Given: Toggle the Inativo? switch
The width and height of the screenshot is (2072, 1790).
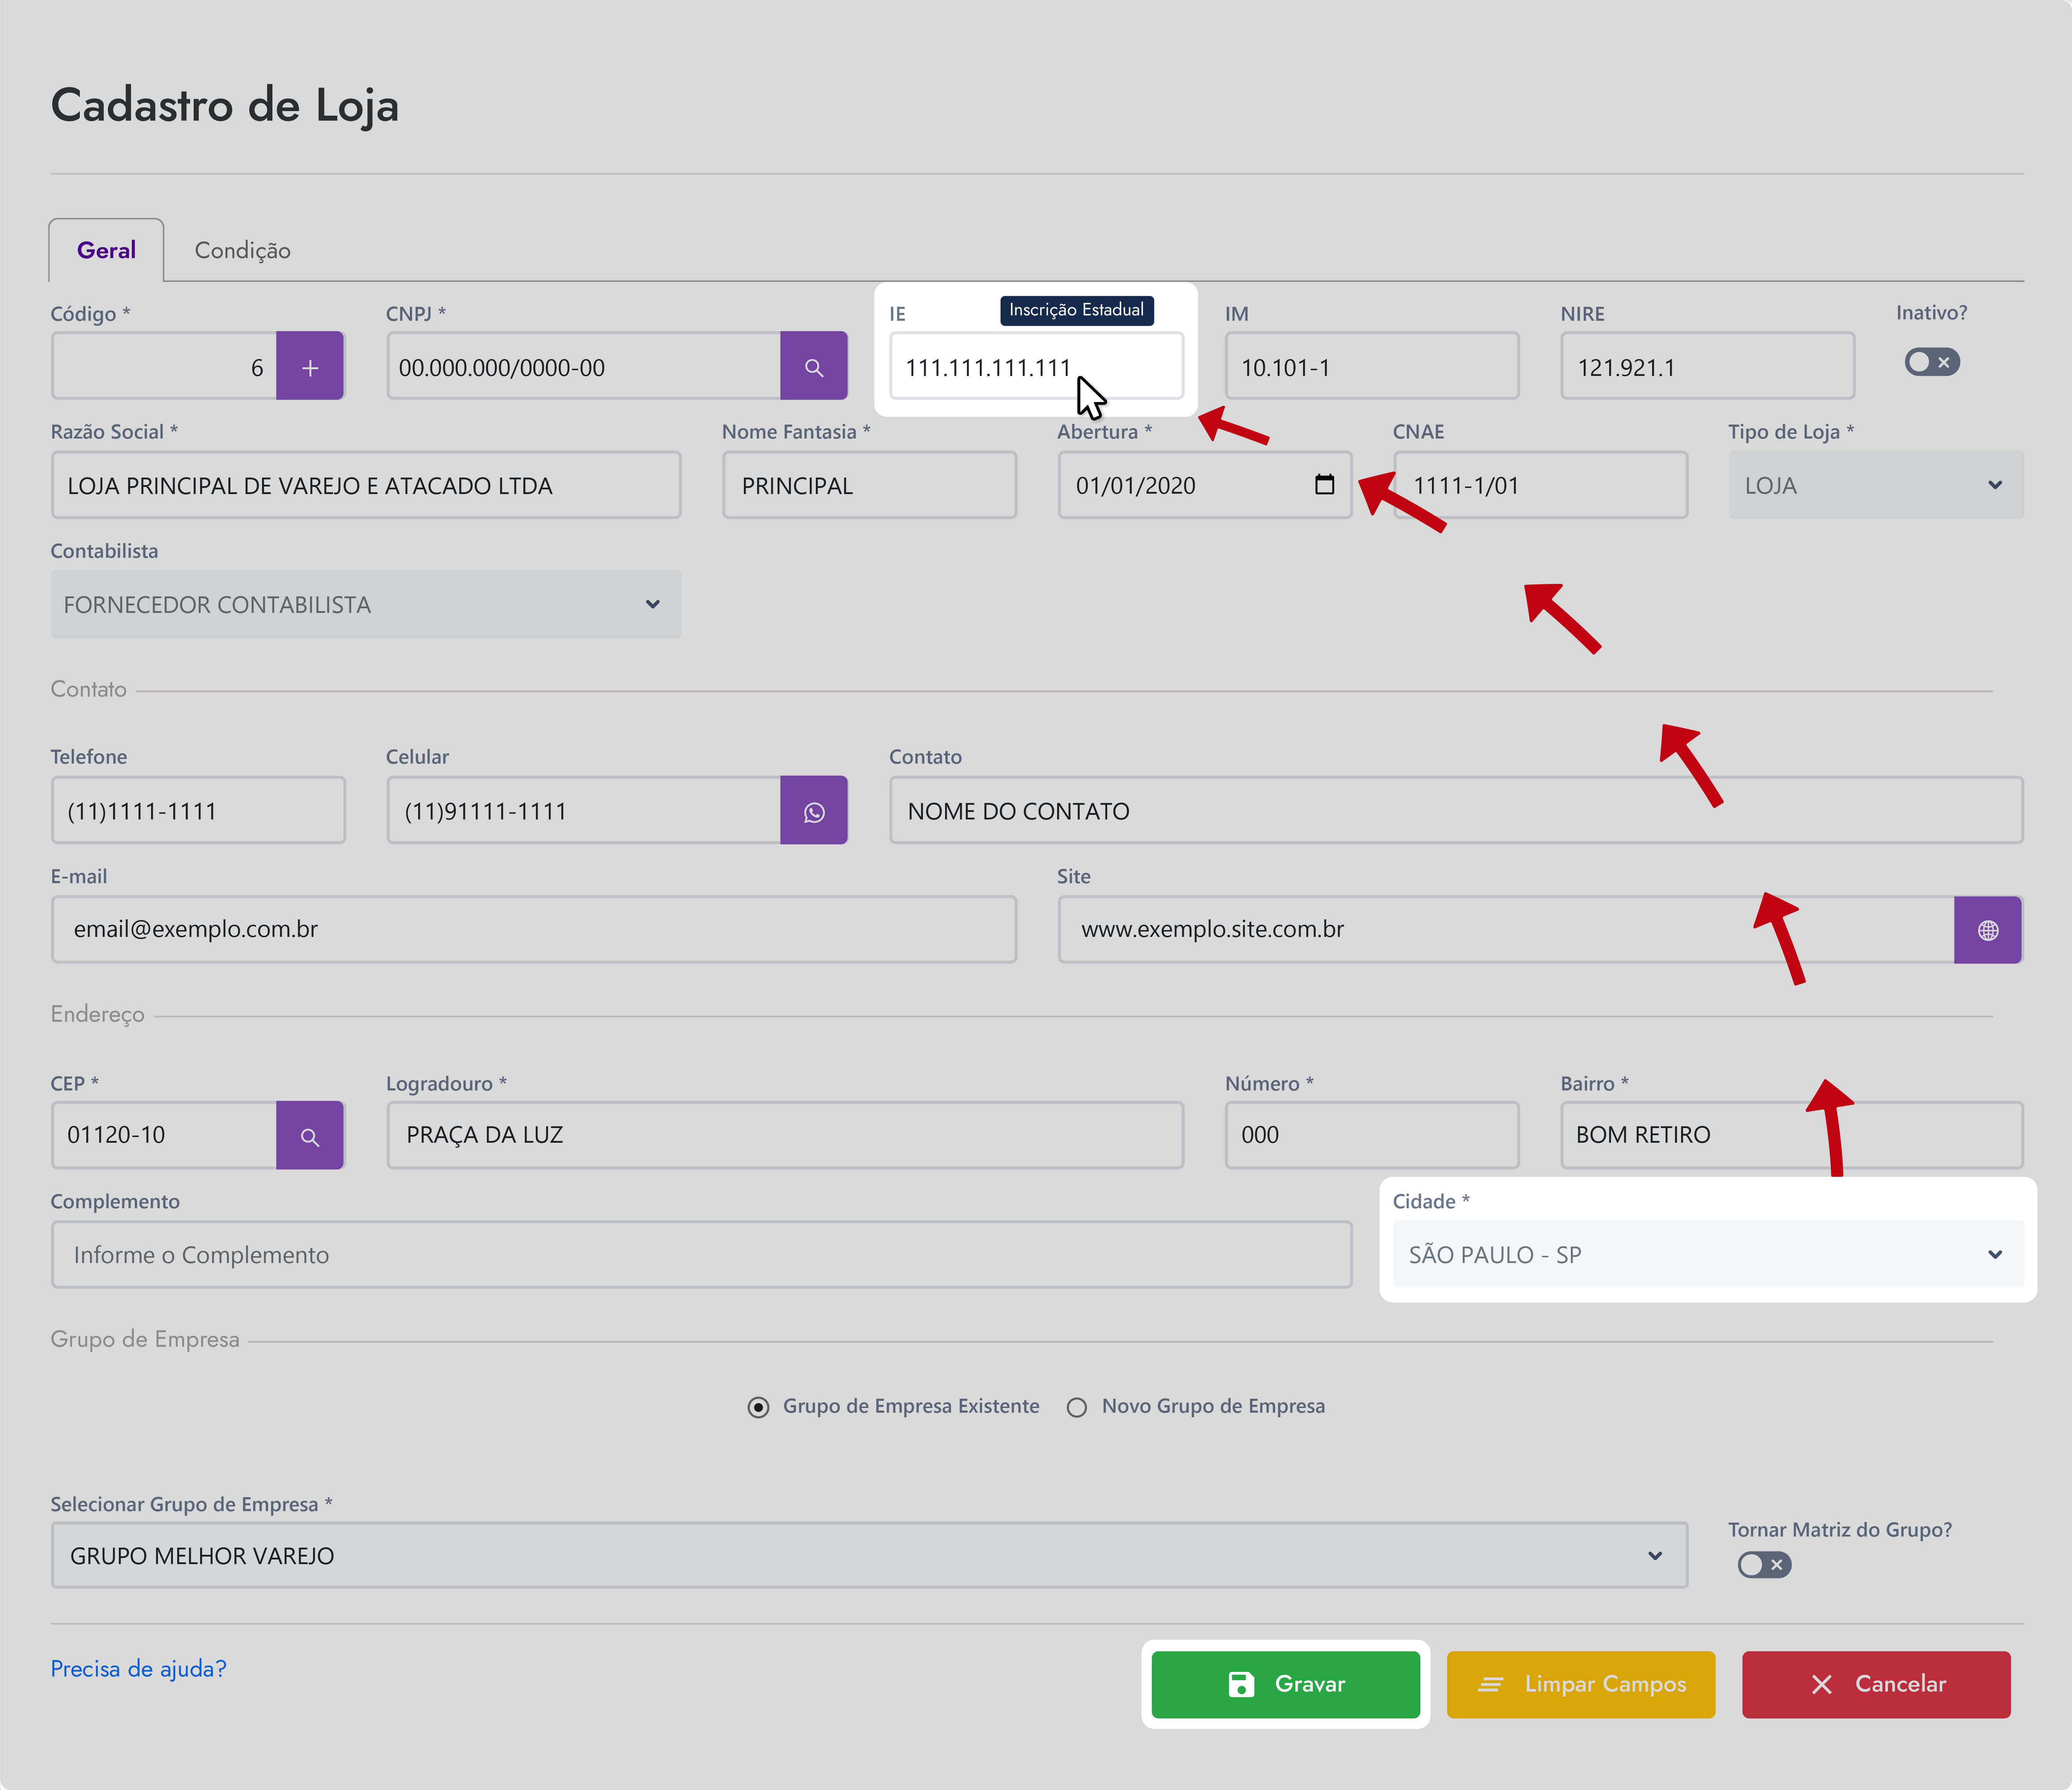Looking at the screenshot, I should [1932, 362].
